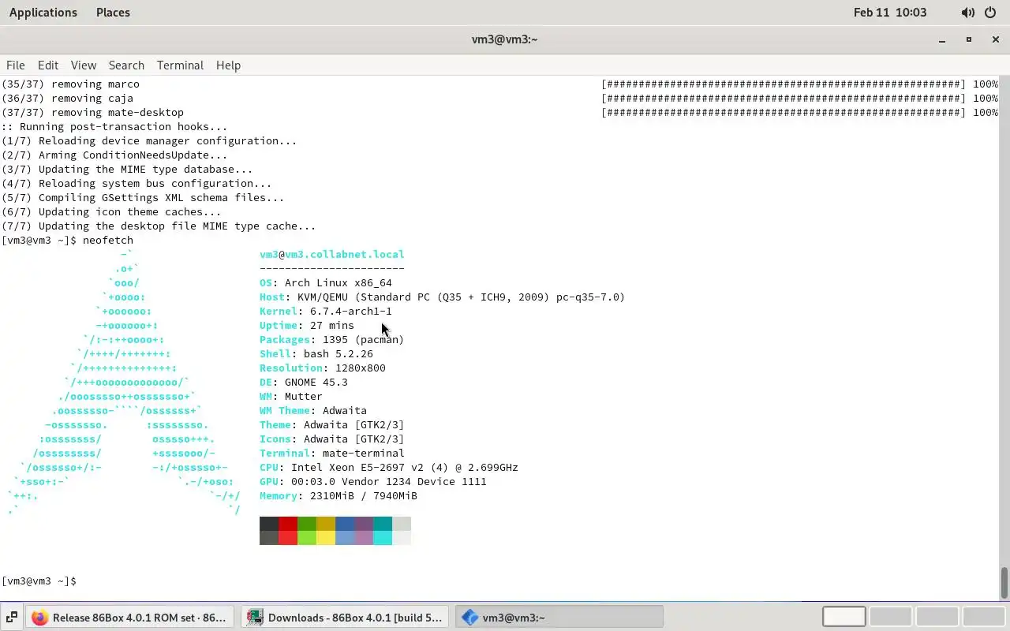Image resolution: width=1010 pixels, height=631 pixels.
Task: Click kernel value '6.7.4-arch1-1'
Action: click(x=351, y=312)
